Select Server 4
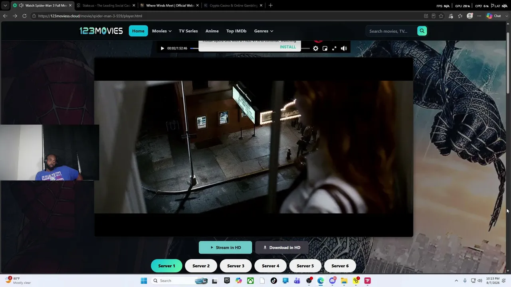 (270, 266)
